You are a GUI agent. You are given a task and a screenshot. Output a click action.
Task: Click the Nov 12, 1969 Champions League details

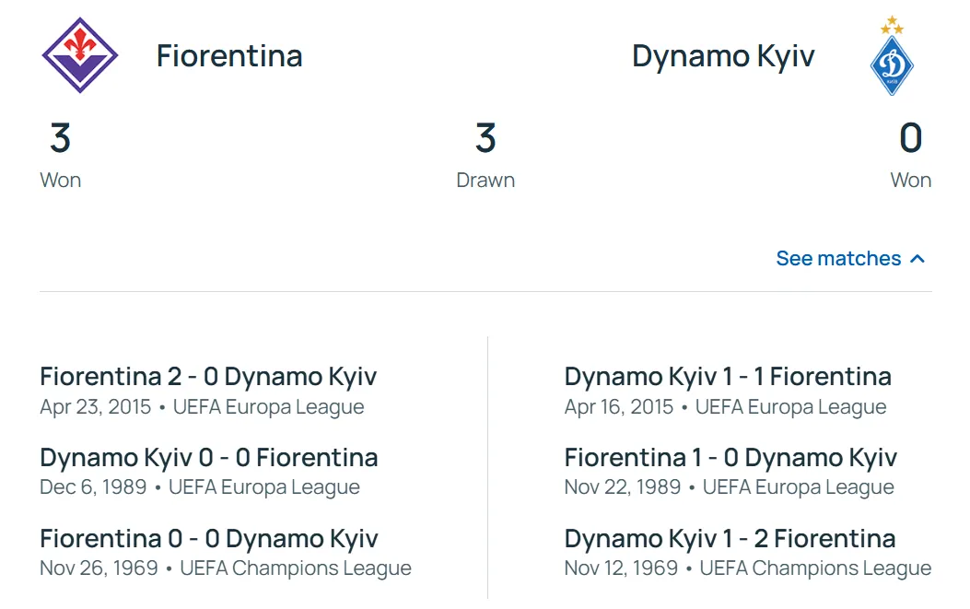click(748, 568)
